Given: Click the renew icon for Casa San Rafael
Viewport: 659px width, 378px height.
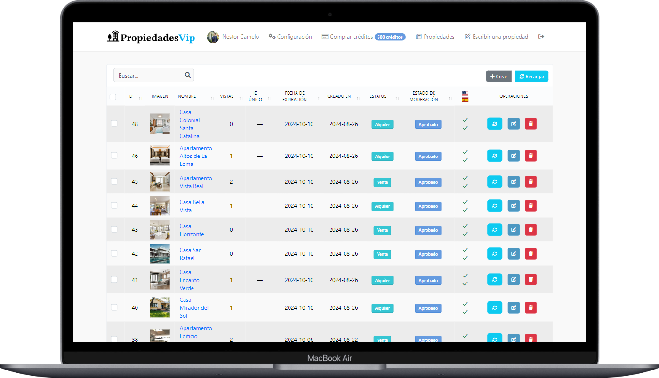Looking at the screenshot, I should [494, 254].
